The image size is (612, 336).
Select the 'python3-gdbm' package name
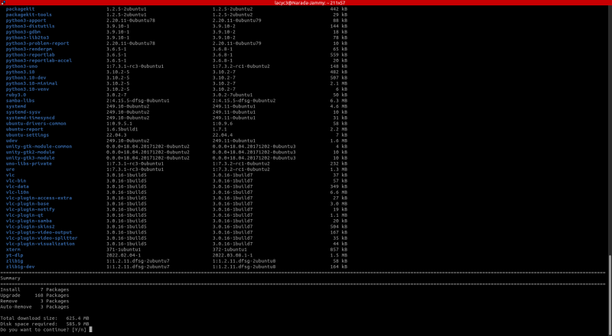(23, 32)
